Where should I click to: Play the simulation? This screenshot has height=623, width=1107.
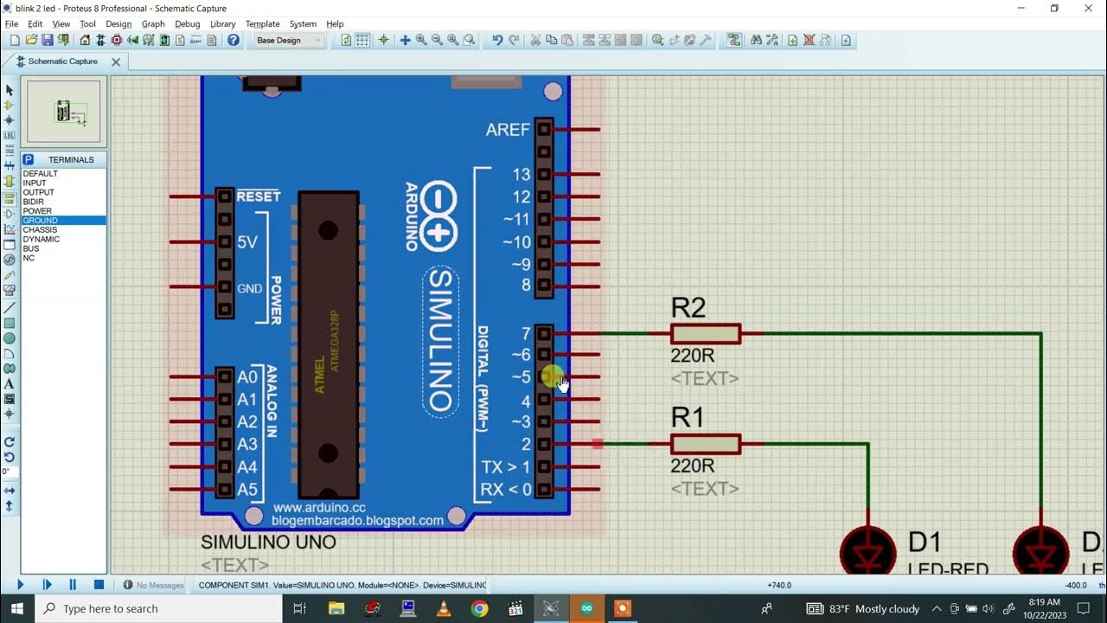pos(21,585)
